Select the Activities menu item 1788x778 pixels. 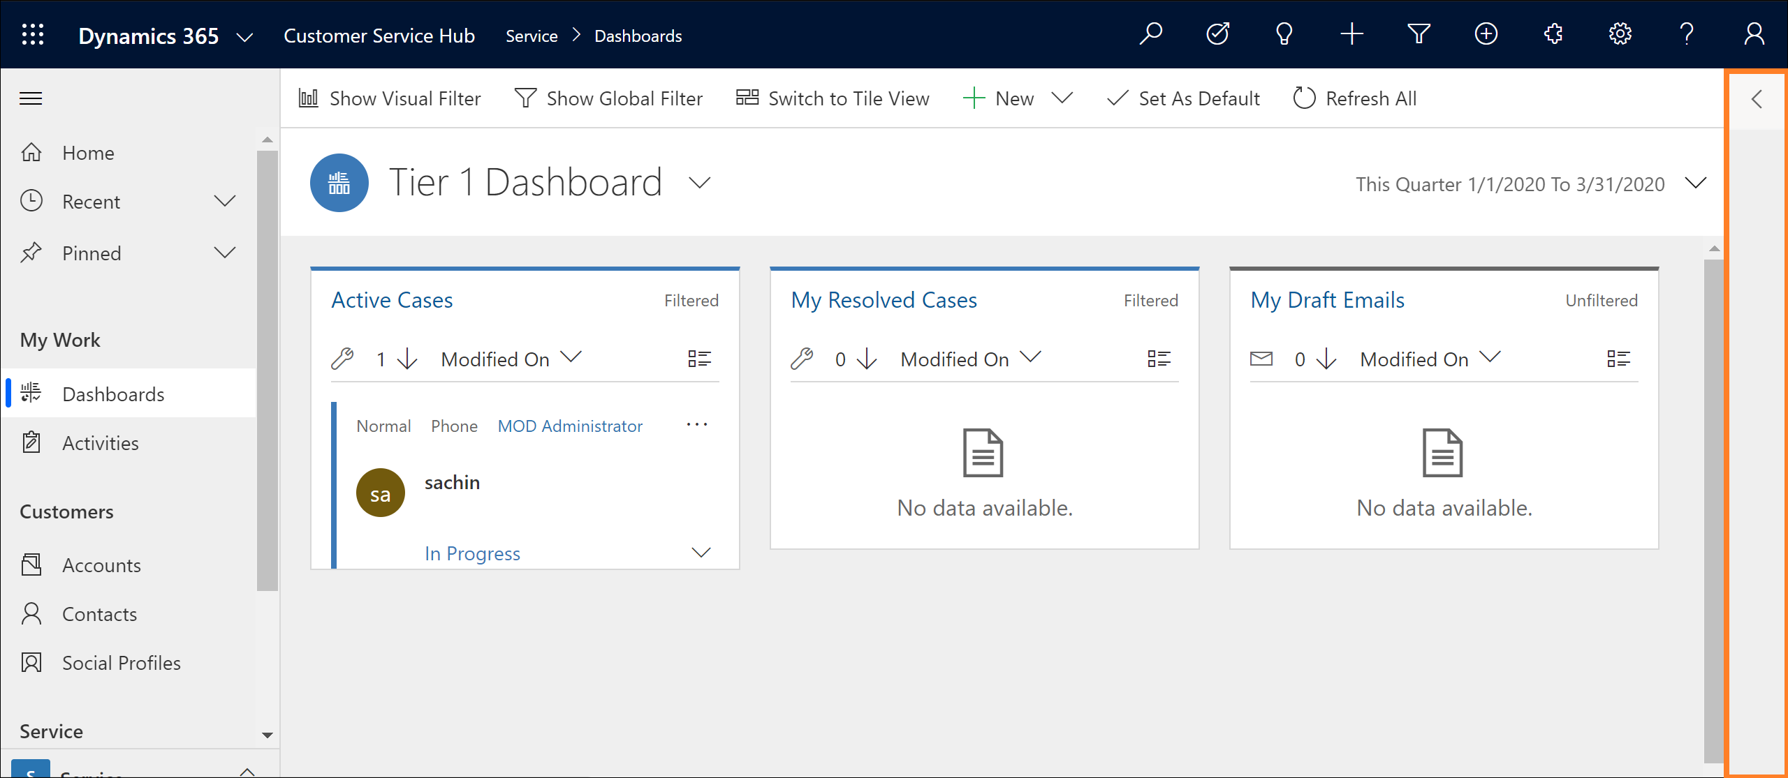[101, 442]
